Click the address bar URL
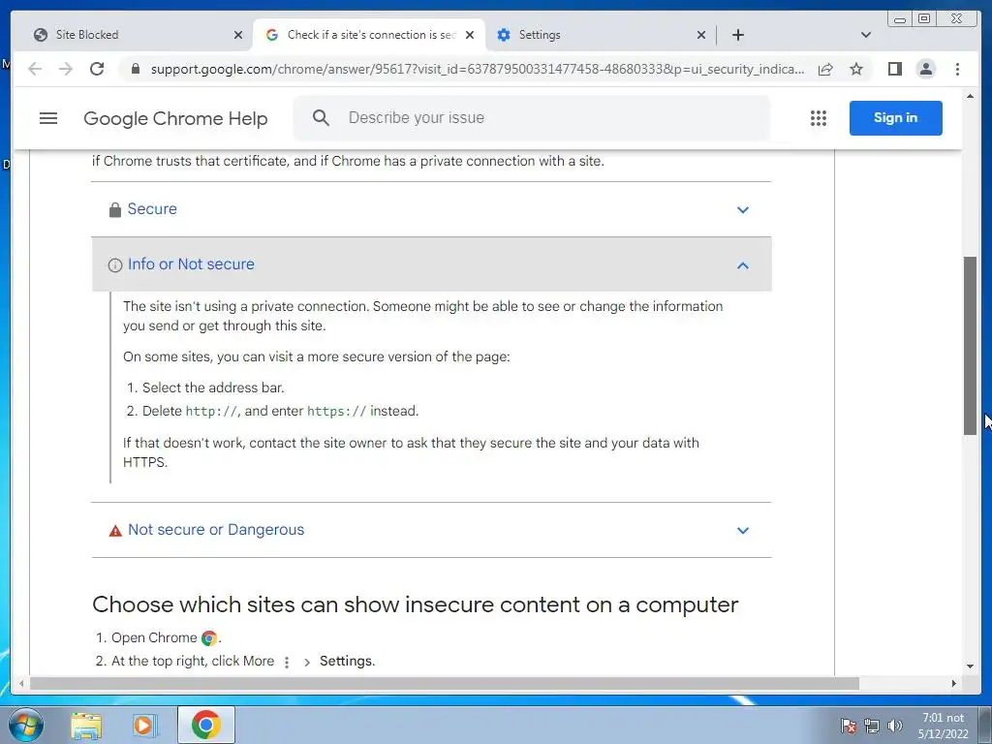The height and width of the screenshot is (744, 992). click(477, 69)
